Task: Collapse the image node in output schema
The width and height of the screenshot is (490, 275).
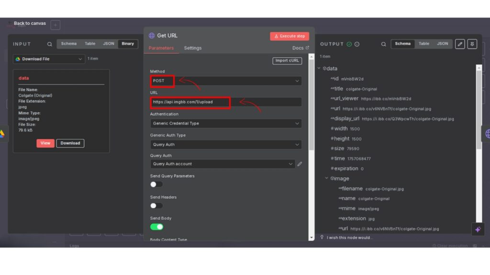Action: click(327, 178)
